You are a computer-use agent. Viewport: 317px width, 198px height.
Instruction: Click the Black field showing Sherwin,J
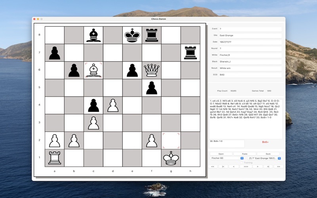(250, 62)
